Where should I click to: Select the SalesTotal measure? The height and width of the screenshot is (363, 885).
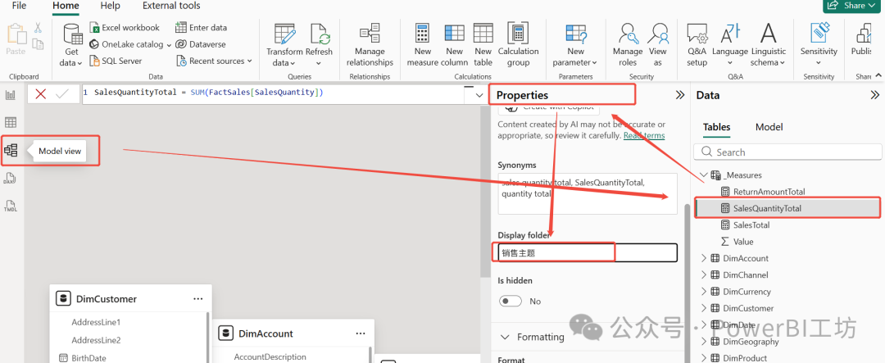tap(751, 225)
